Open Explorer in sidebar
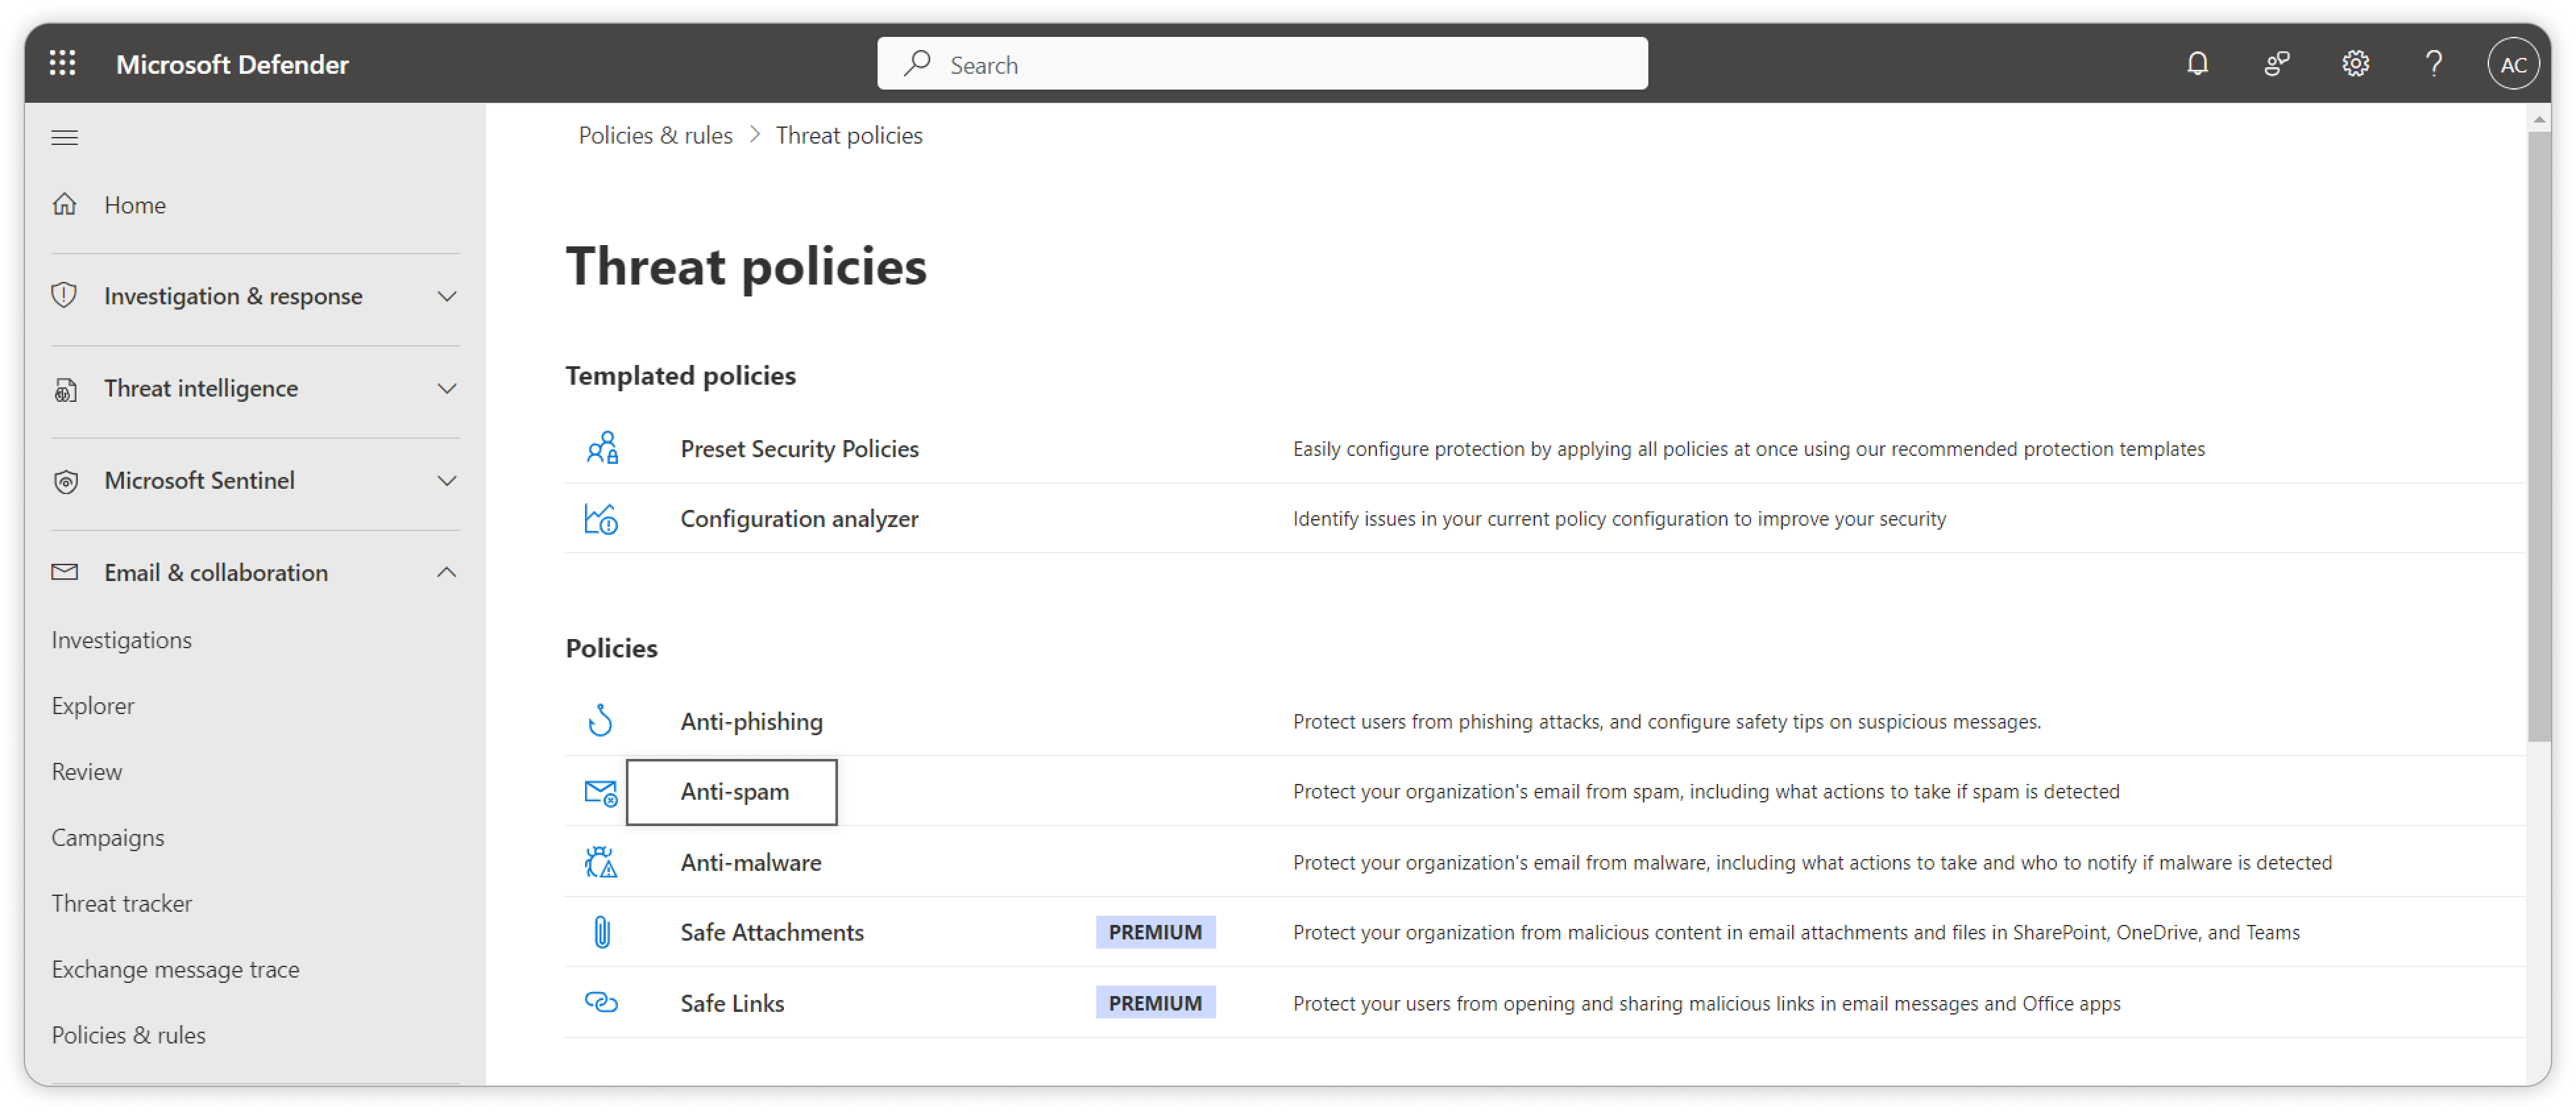The width and height of the screenshot is (2576, 1112). coord(93,705)
